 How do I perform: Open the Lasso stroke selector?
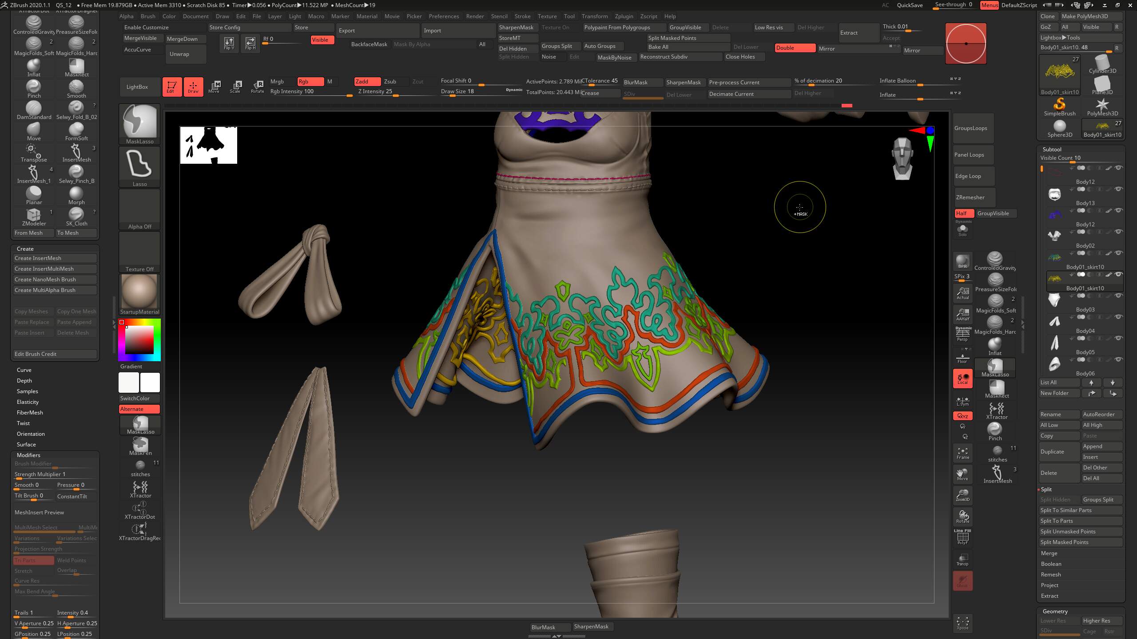[x=139, y=167]
